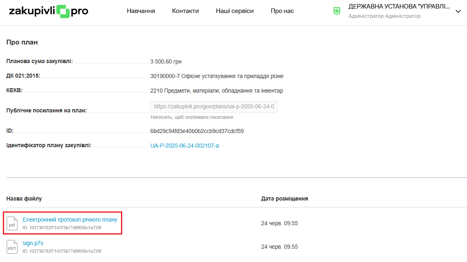The width and height of the screenshot is (467, 262).
Task: Click the plan ID value 6bd29c94fd3e…
Action: (197, 131)
